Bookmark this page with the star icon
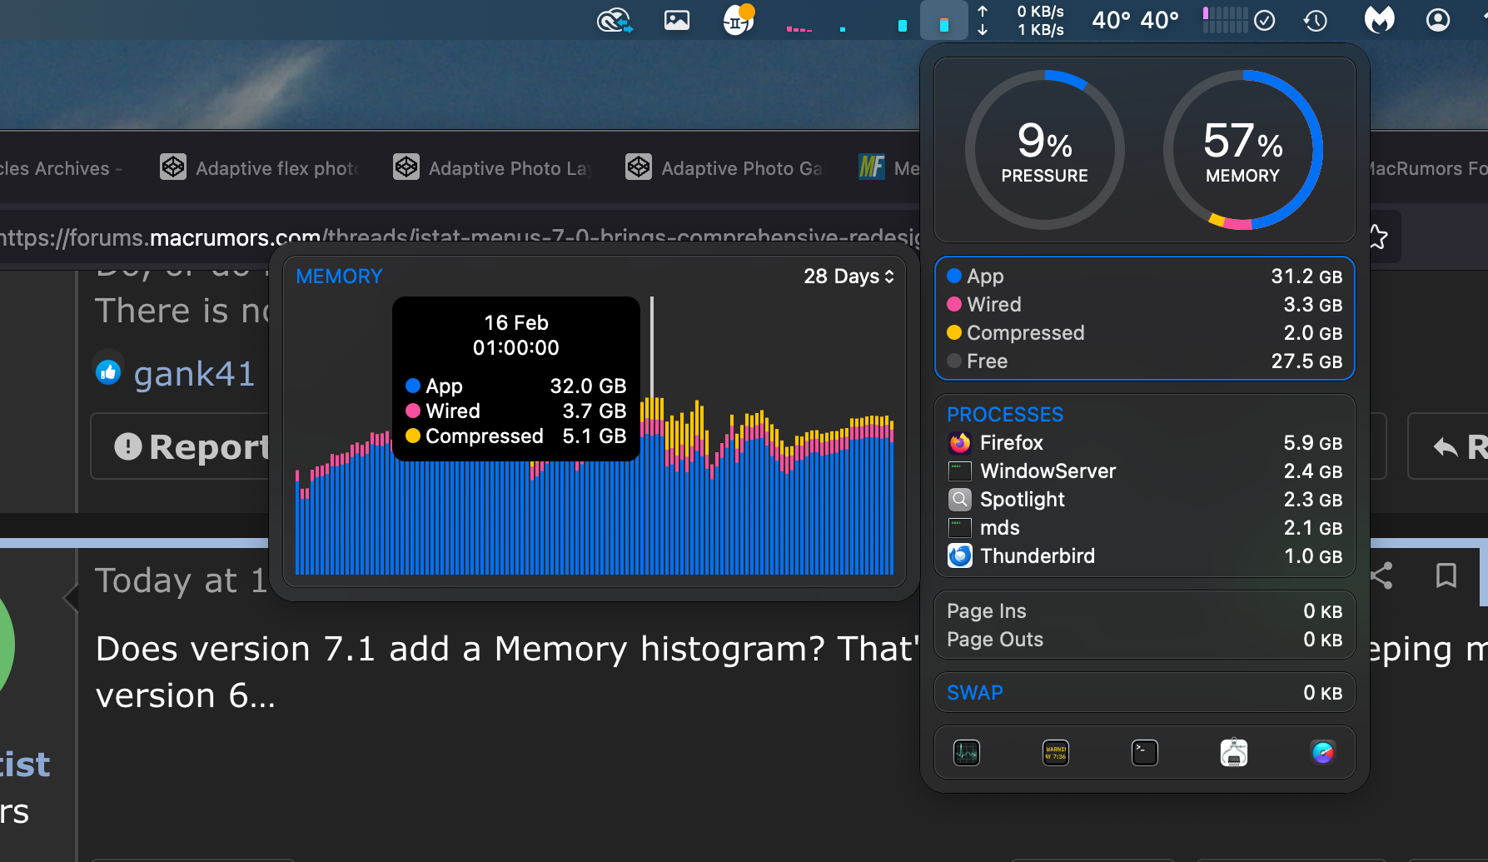 (x=1378, y=237)
